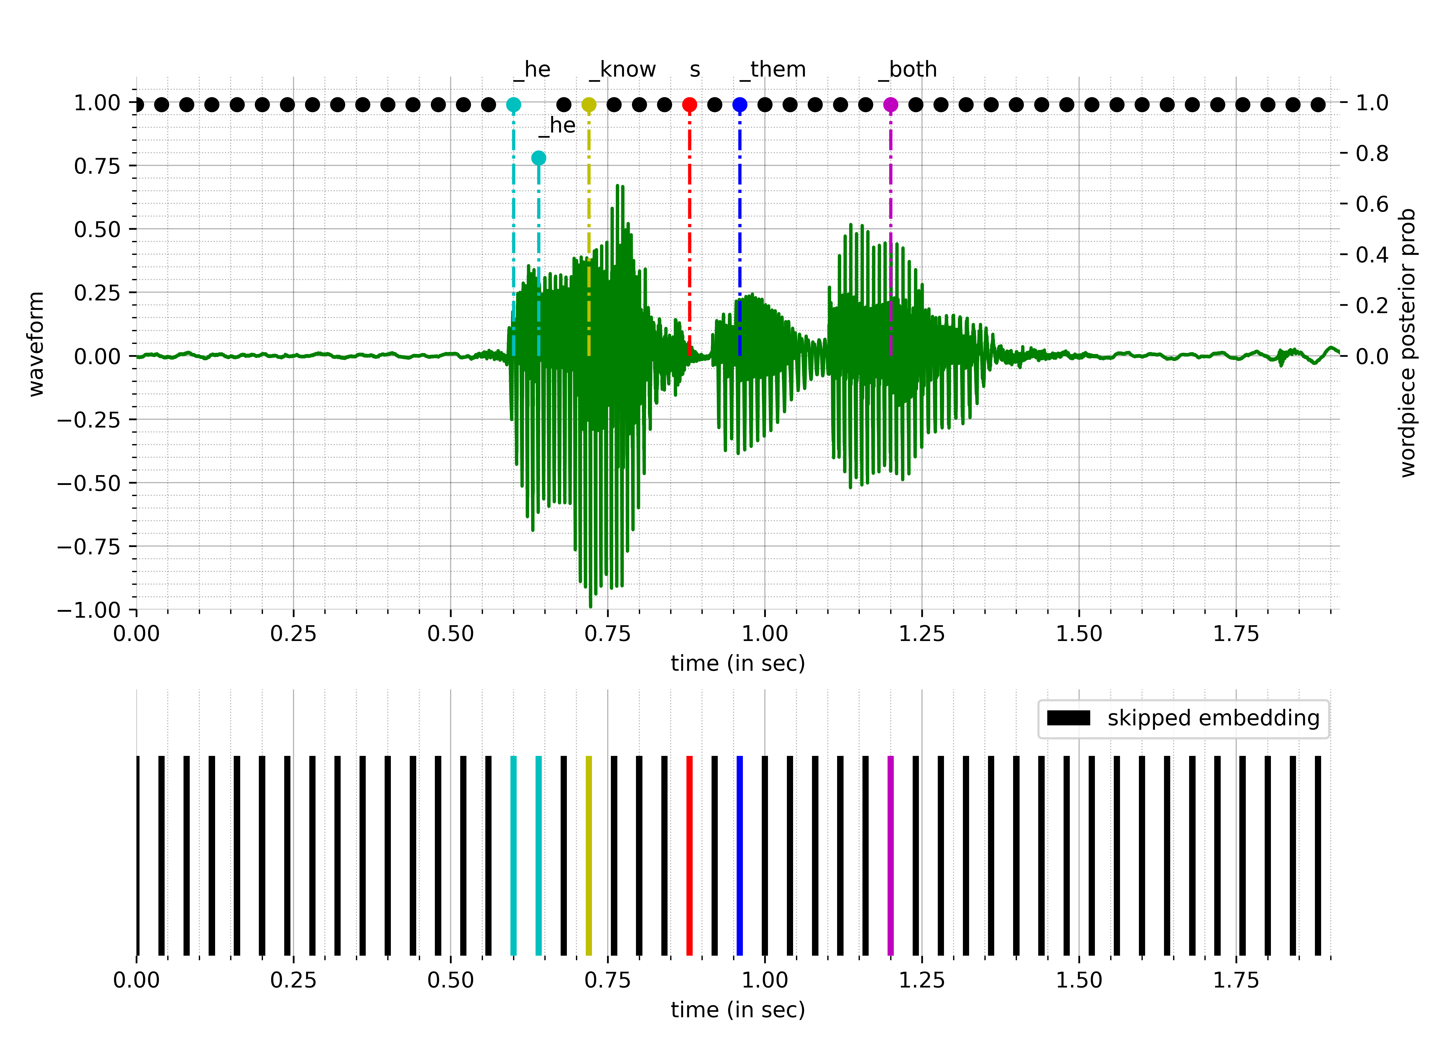Click the "_he" token label
This screenshot has height=1039, width=1442.
click(558, 126)
